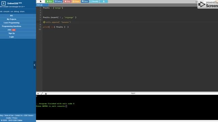Click the print(len(fruits)) line

tap(56, 27)
